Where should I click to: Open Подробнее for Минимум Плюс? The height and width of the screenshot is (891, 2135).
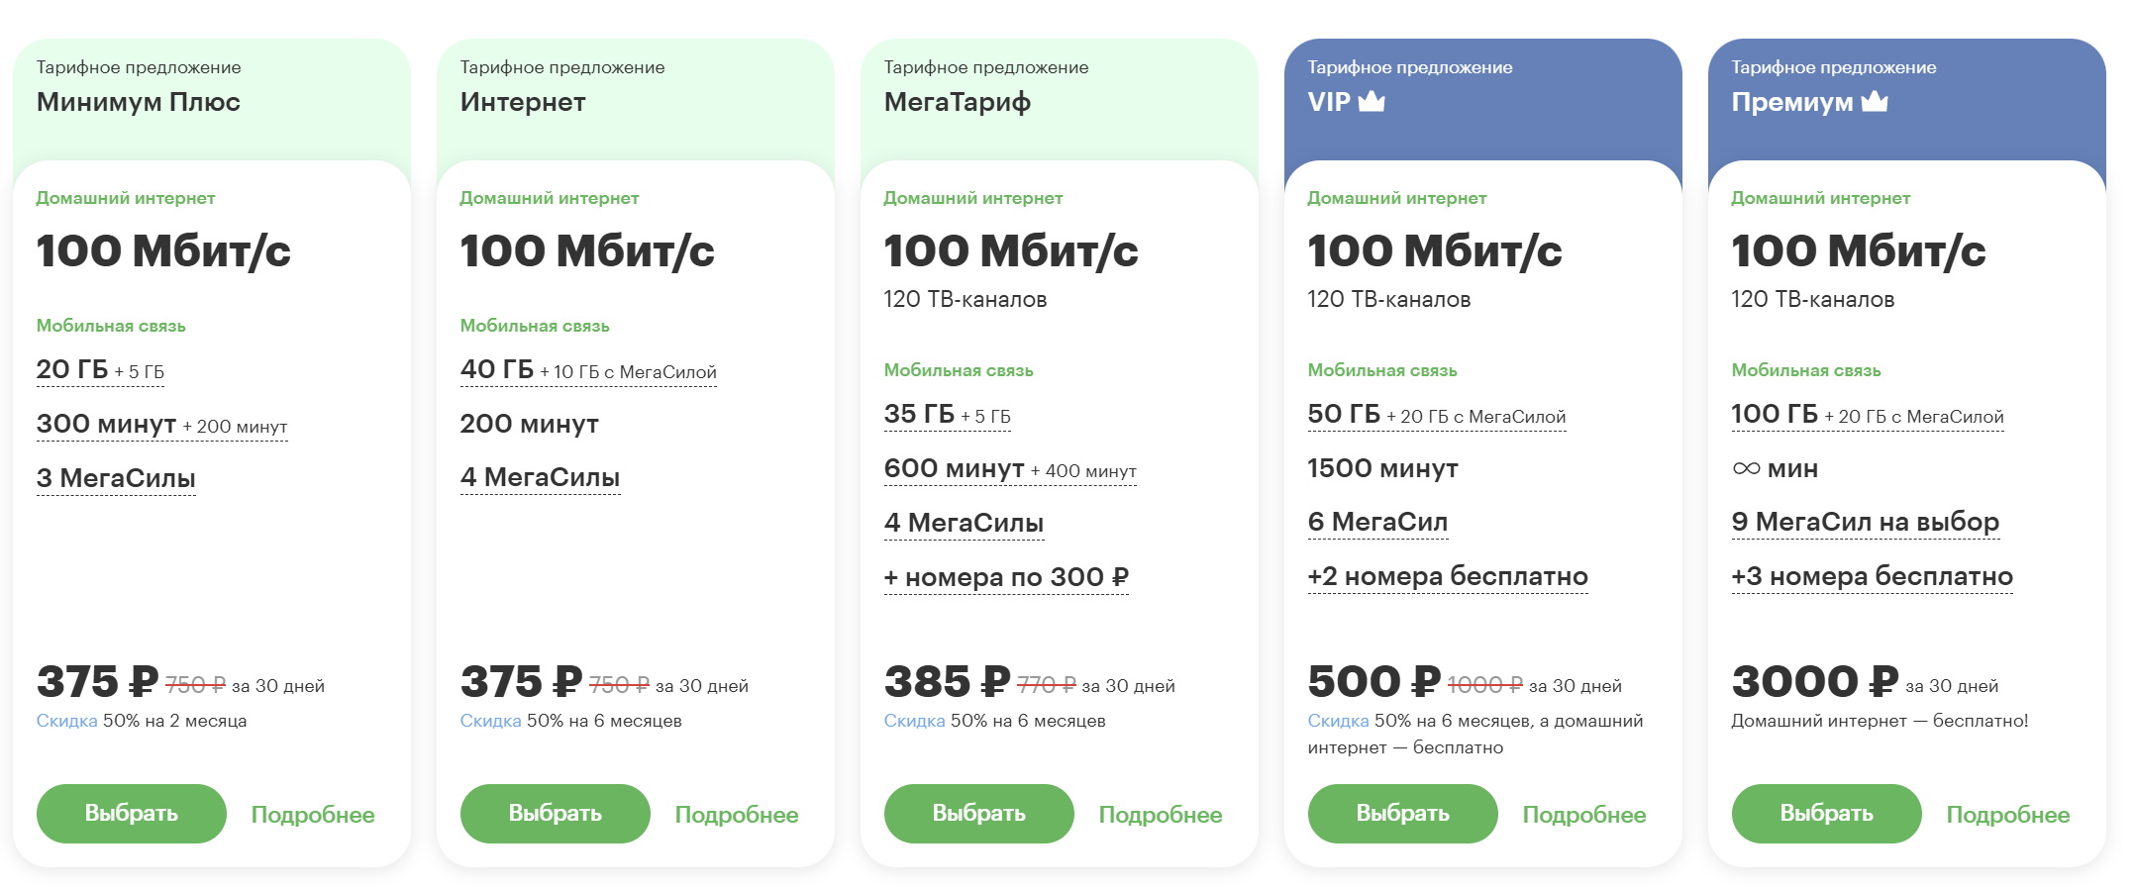[313, 815]
